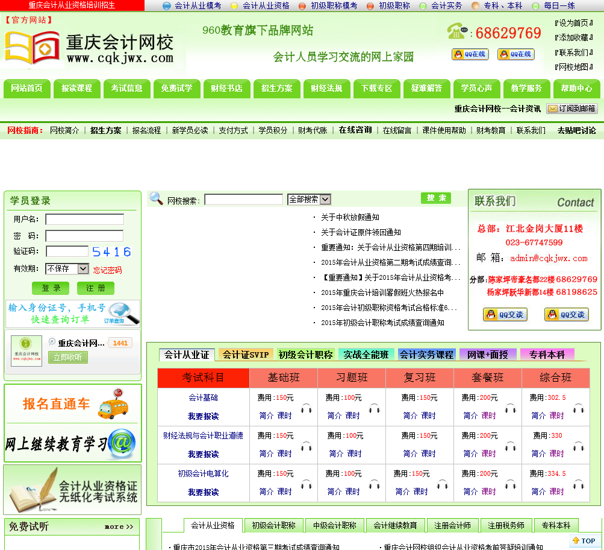Click the email admin@cqkjwx.com
Viewport: 604px width, 550px height.
549,258
